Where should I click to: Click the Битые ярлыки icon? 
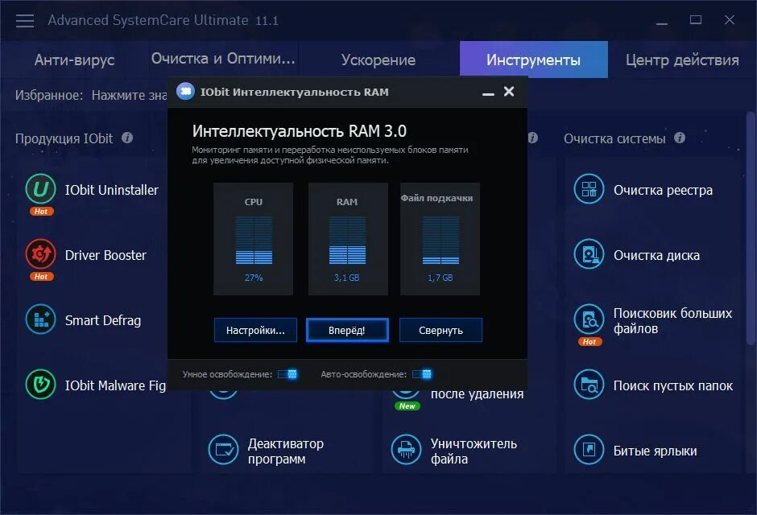pos(589,450)
